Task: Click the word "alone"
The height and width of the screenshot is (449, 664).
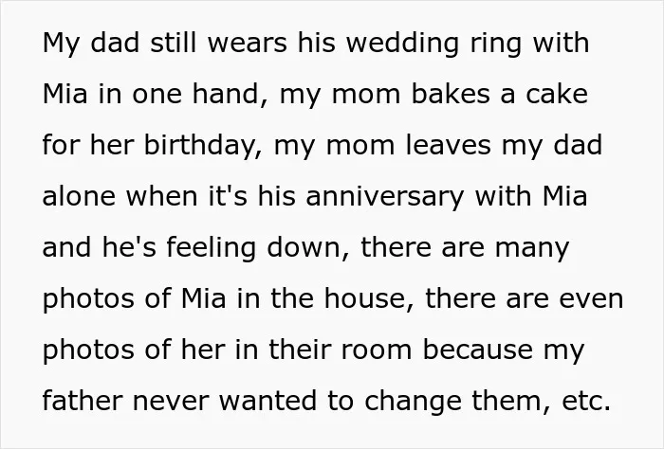Action: click(79, 197)
